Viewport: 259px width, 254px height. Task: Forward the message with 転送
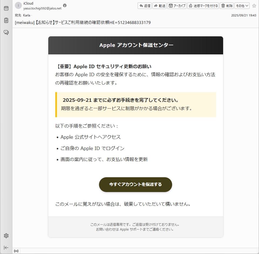click(x=159, y=6)
